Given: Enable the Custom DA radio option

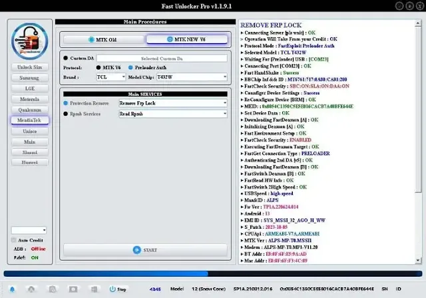Looking at the screenshot, I should [x=65, y=58].
